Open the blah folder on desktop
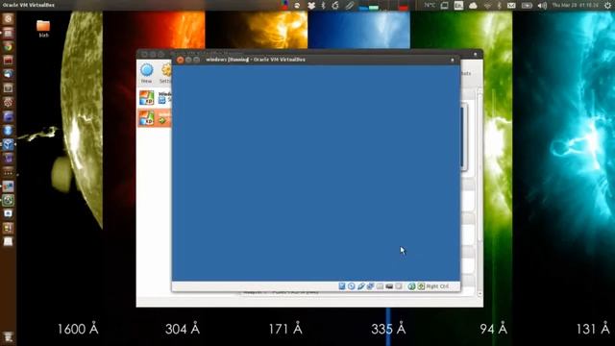The width and height of the screenshot is (615, 346). coord(43,28)
